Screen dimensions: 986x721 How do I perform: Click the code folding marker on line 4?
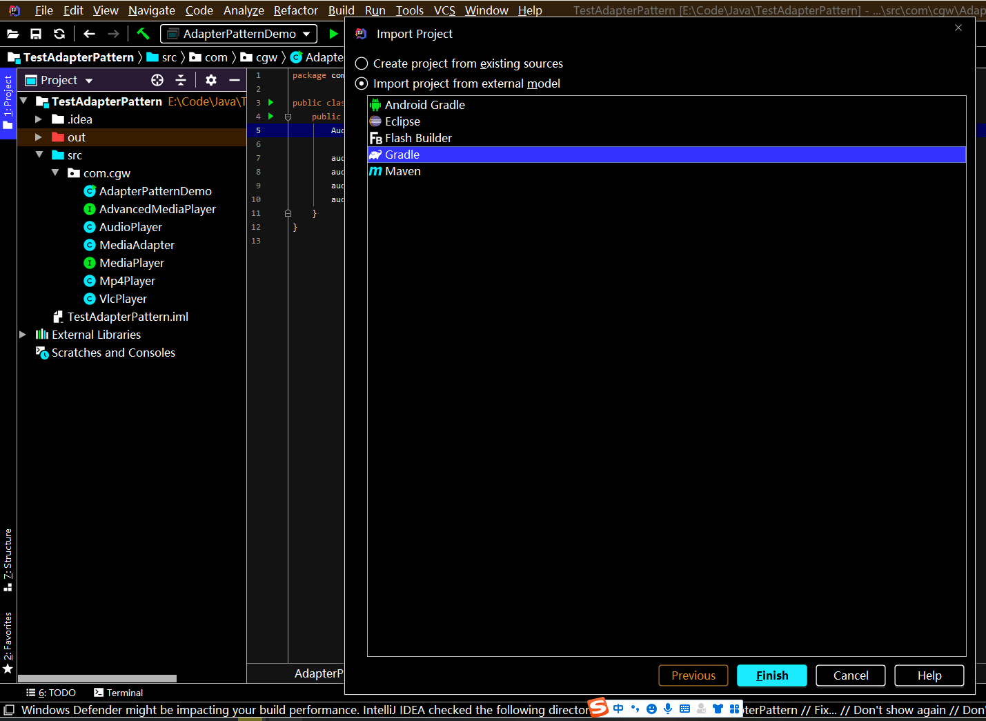[288, 117]
